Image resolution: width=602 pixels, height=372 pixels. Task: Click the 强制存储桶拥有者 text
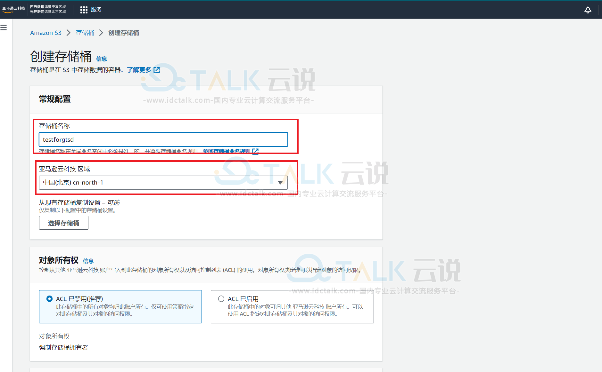(x=63, y=348)
